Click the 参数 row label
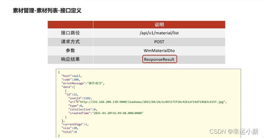Image resolution: width=264 pixels, height=138 pixels. click(70, 51)
